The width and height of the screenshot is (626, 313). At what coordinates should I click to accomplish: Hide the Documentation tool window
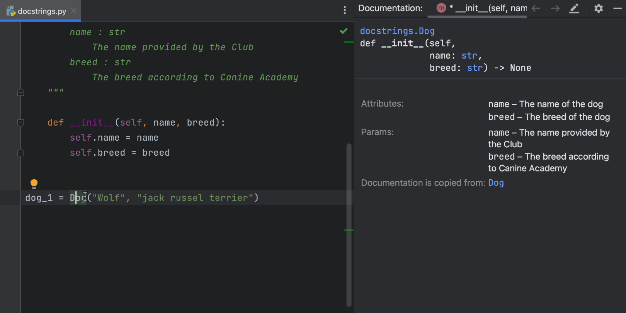click(x=617, y=9)
